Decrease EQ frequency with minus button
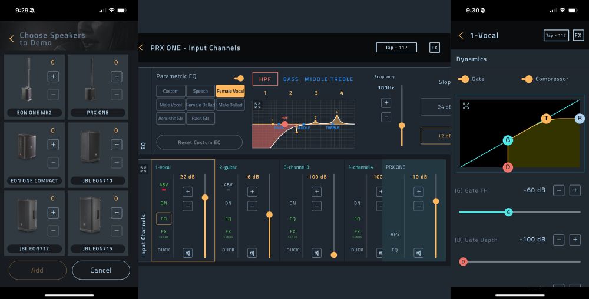This screenshot has width=589, height=299. click(386, 117)
